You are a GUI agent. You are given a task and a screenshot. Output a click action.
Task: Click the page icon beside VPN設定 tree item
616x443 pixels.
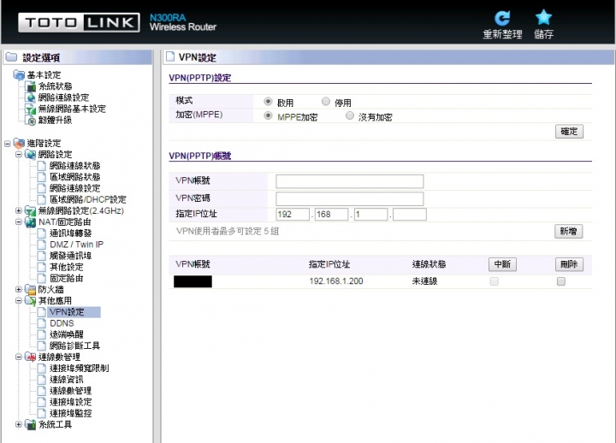(42, 312)
